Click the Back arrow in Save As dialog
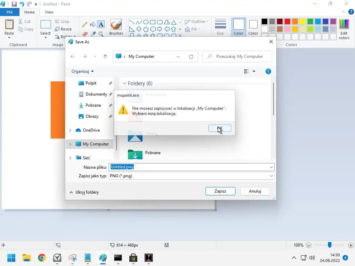 [x=72, y=56]
